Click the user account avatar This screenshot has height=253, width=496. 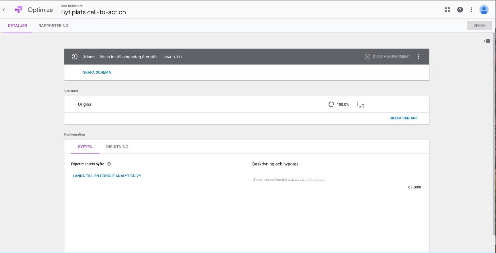click(484, 10)
